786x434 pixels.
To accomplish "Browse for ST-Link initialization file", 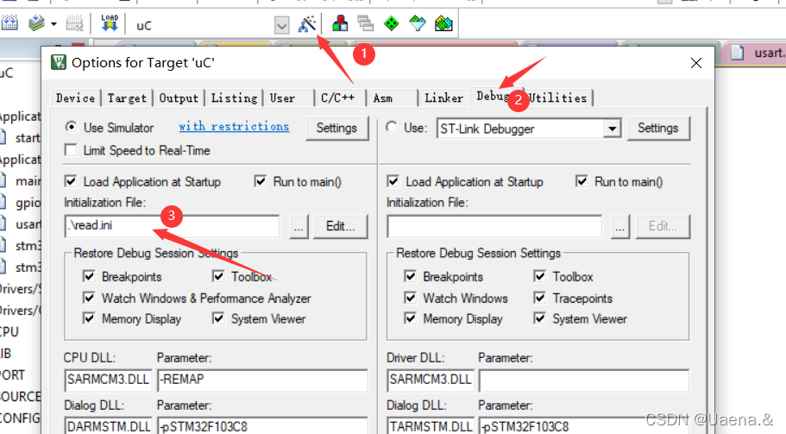I will [x=620, y=227].
